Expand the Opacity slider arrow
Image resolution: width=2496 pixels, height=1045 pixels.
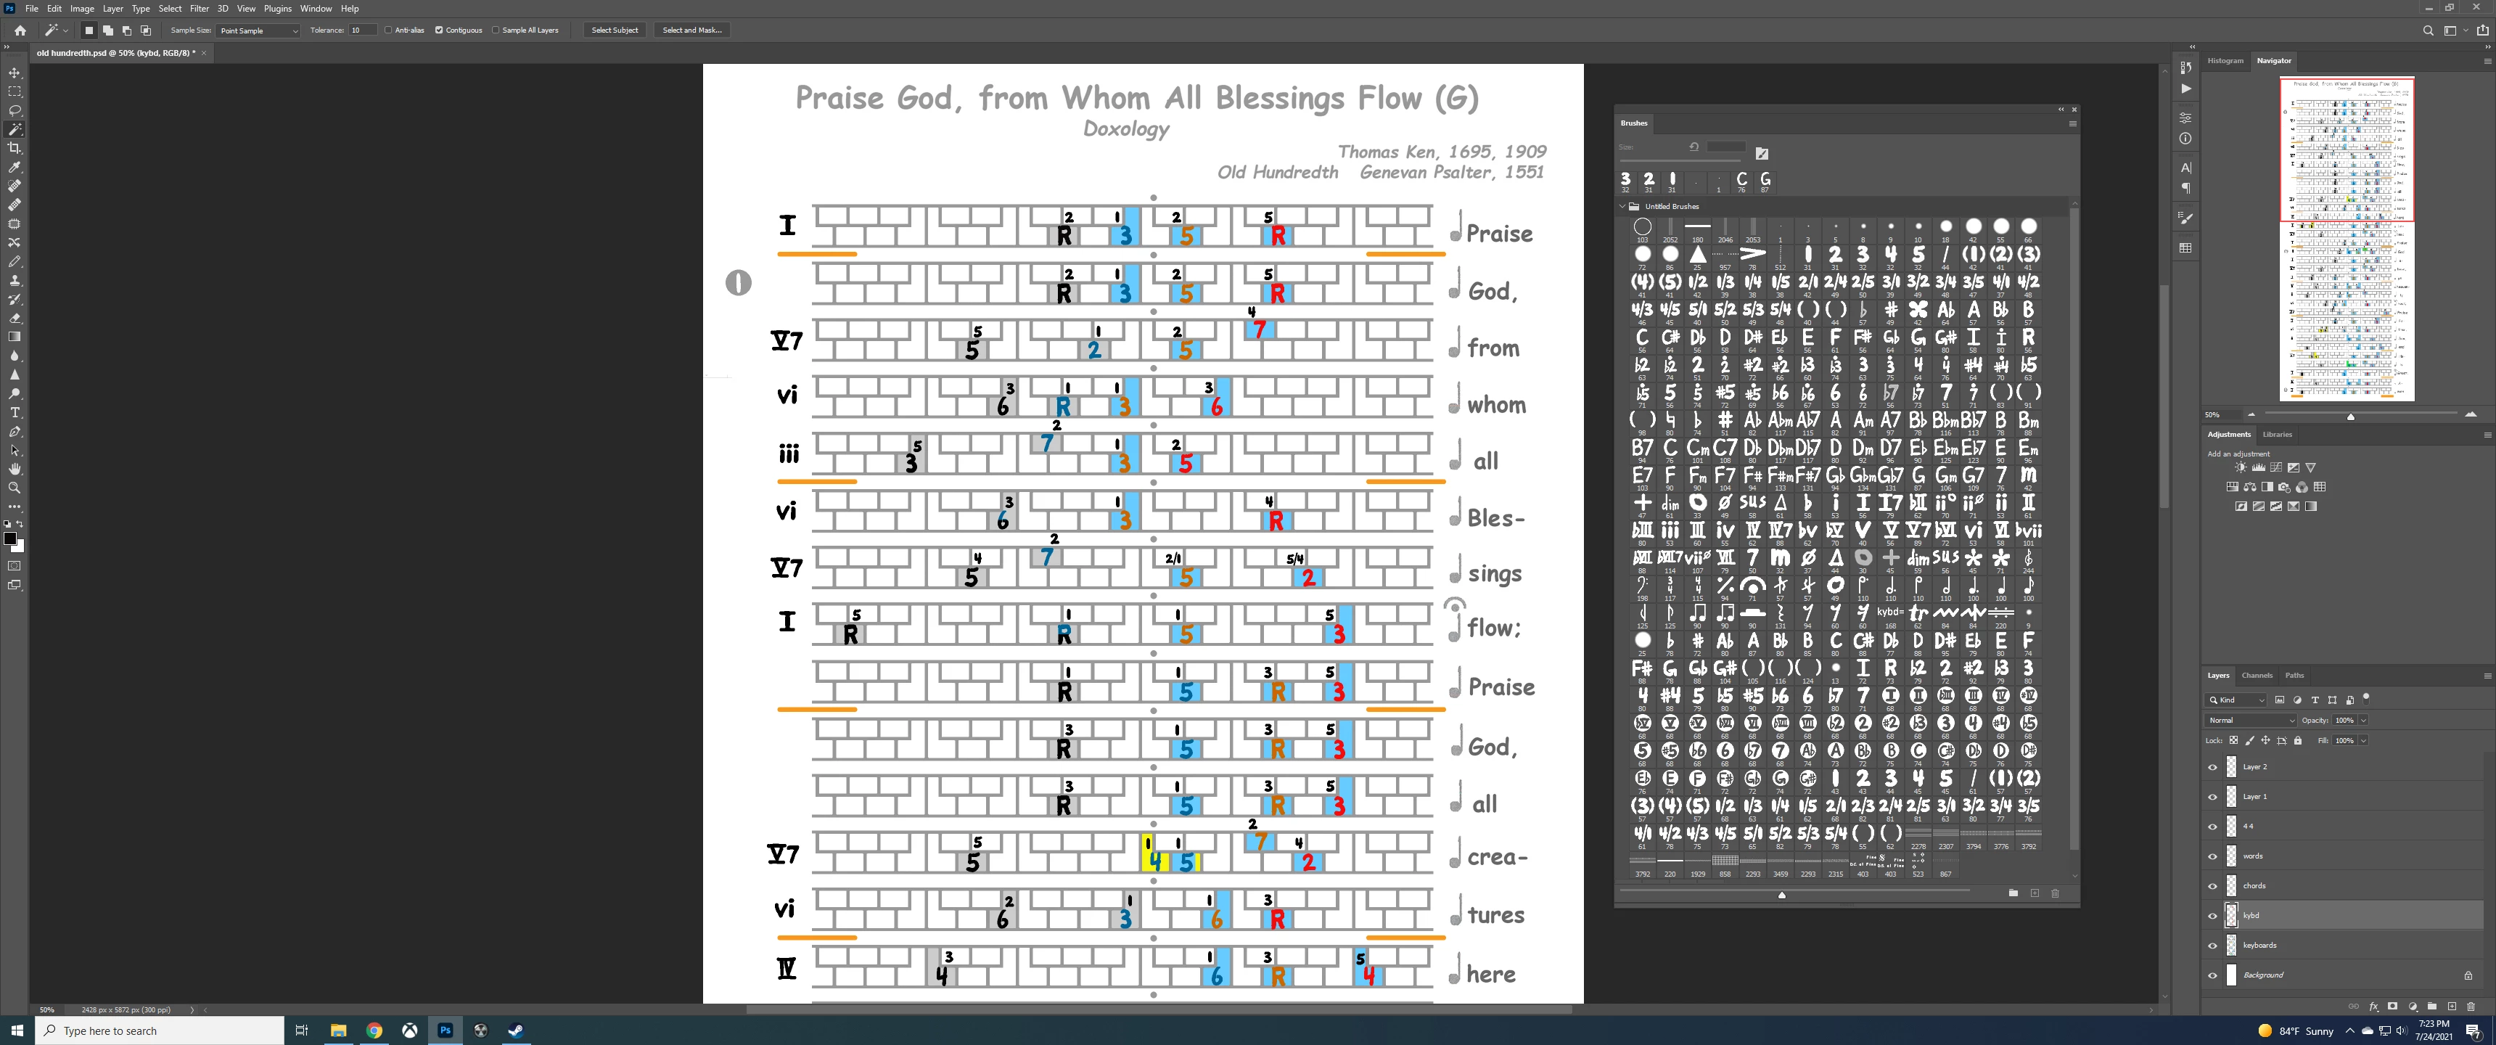point(2363,721)
